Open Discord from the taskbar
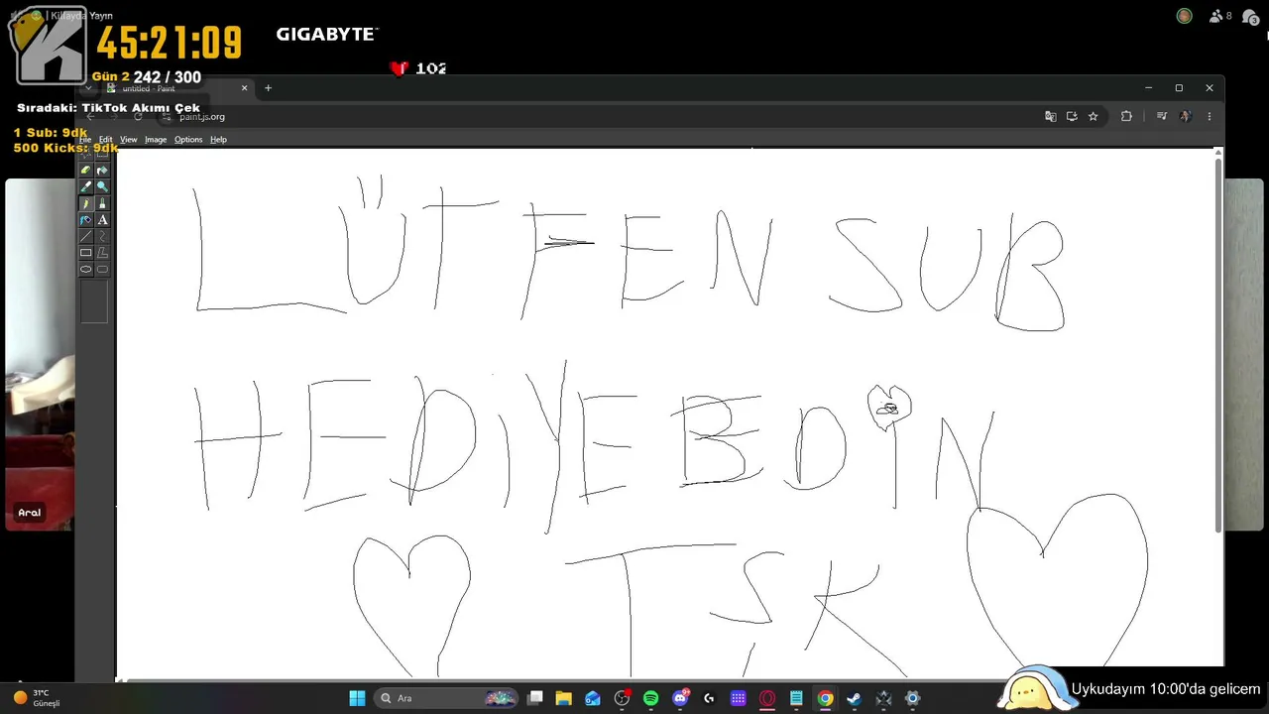The image size is (1269, 714). [x=680, y=698]
